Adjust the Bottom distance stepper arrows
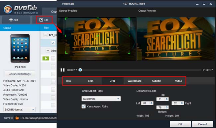 click(x=167, y=107)
